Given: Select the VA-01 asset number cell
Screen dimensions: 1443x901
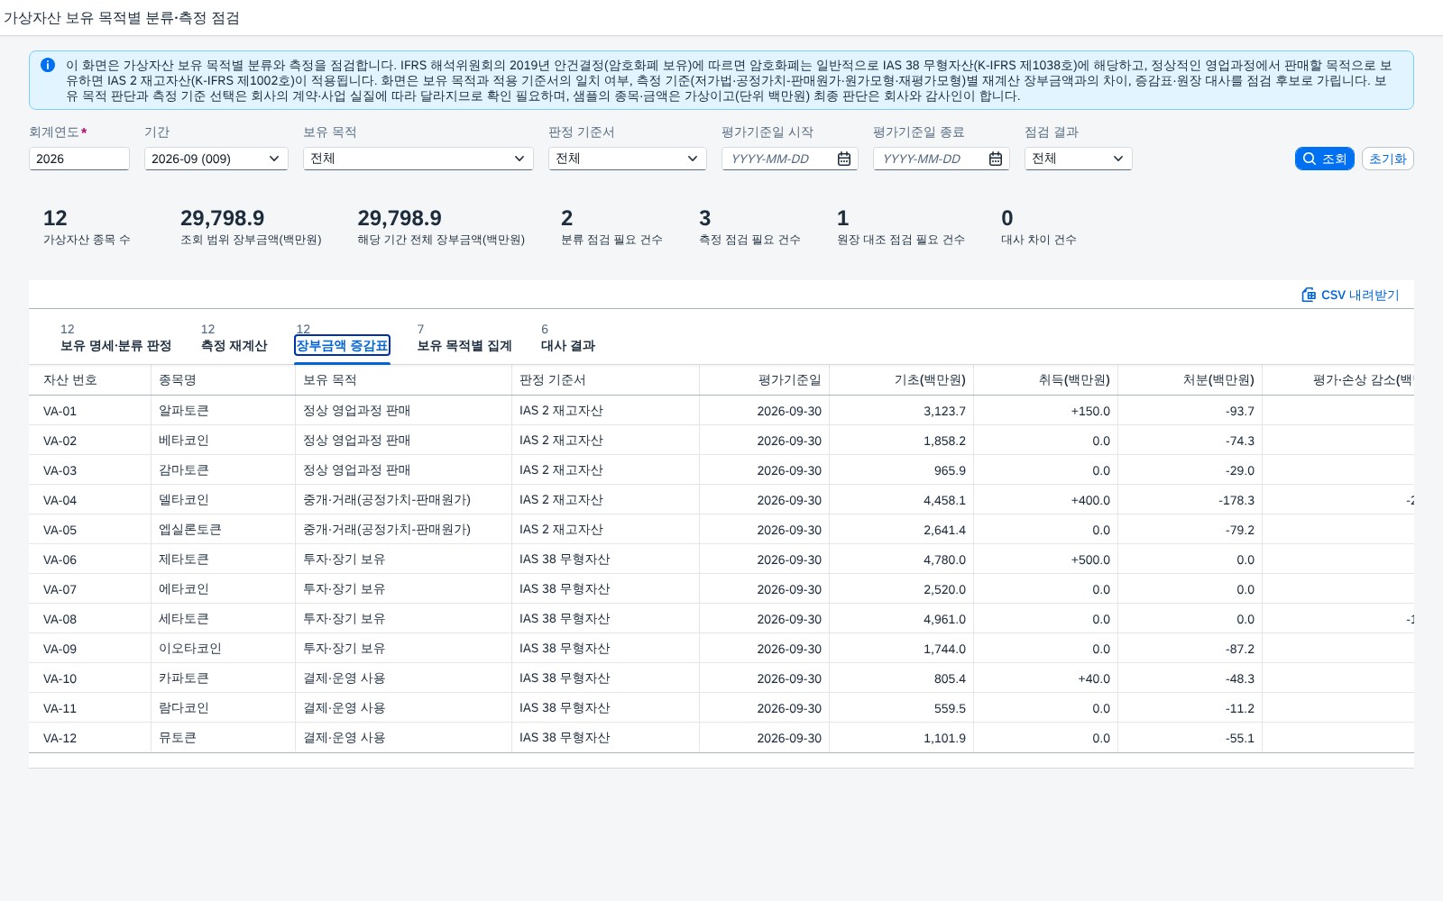Looking at the screenshot, I should point(90,411).
